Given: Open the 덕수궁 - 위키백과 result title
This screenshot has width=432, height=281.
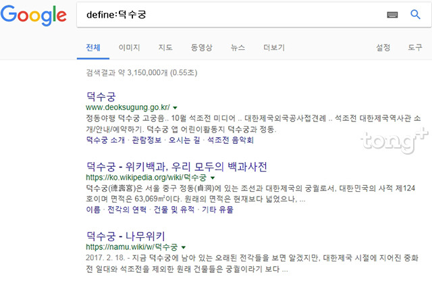Looking at the screenshot, I should click(177, 167).
